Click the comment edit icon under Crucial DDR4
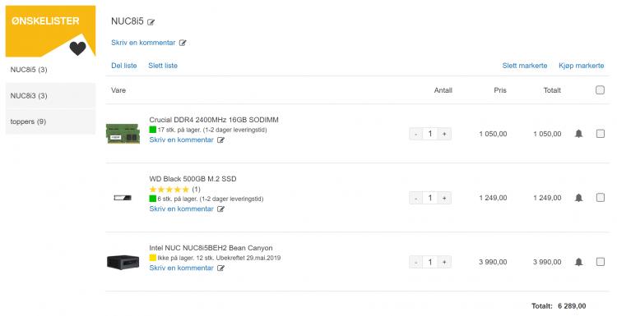This screenshot has width=617, height=316. pos(220,140)
